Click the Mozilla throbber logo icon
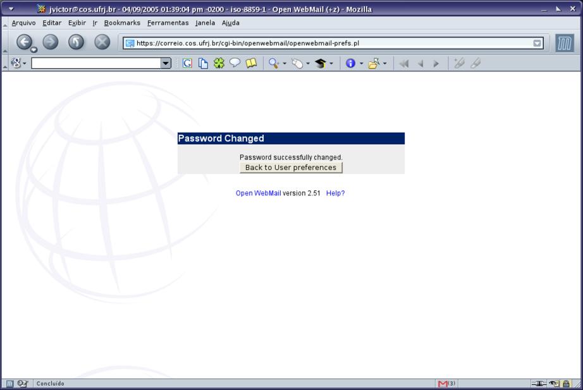The image size is (583, 390). pos(564,44)
